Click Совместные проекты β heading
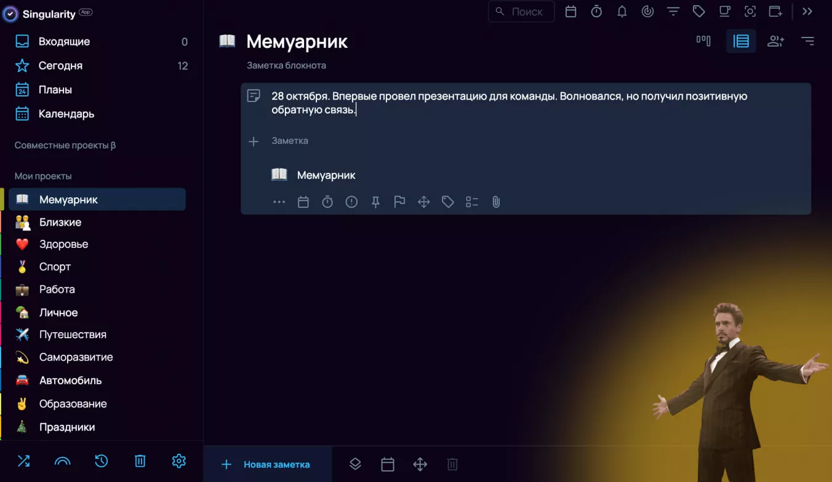This screenshot has height=482, width=832. click(x=65, y=146)
